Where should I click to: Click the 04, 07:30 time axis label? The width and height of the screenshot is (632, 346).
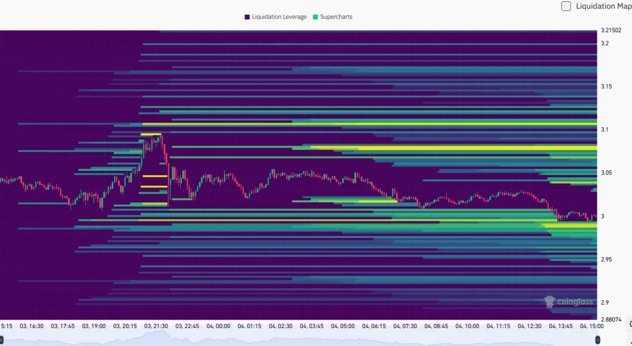(x=405, y=326)
